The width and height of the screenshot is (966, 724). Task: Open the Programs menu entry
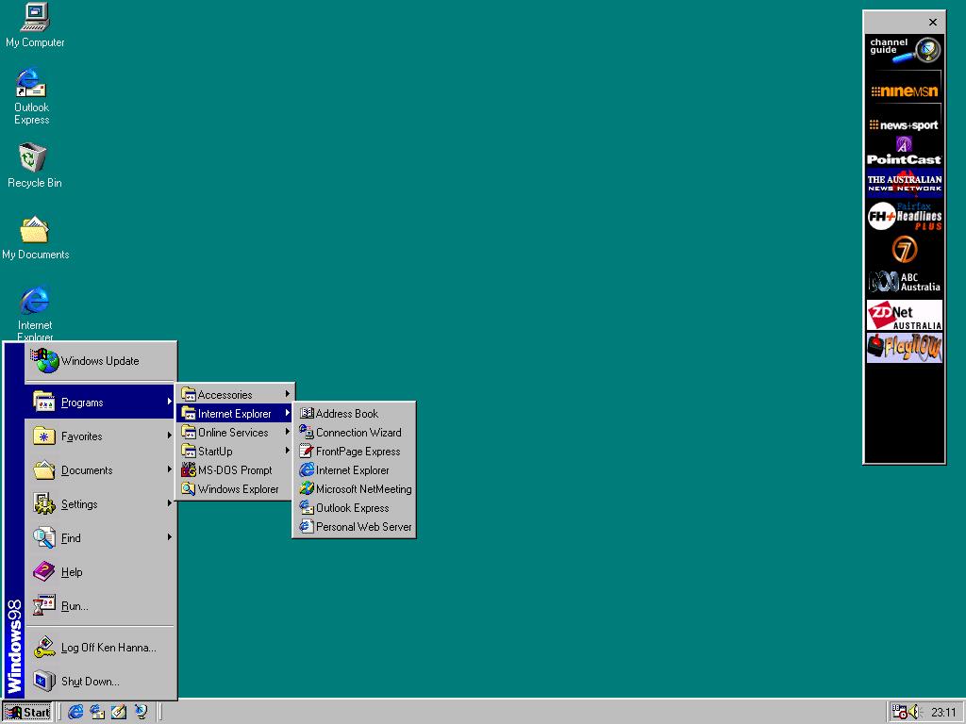pos(99,402)
